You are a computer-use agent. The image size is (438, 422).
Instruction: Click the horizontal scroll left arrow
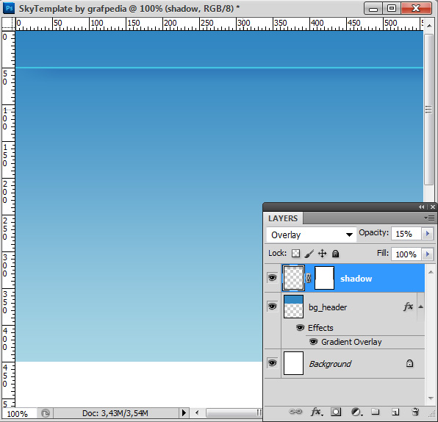[197, 412]
